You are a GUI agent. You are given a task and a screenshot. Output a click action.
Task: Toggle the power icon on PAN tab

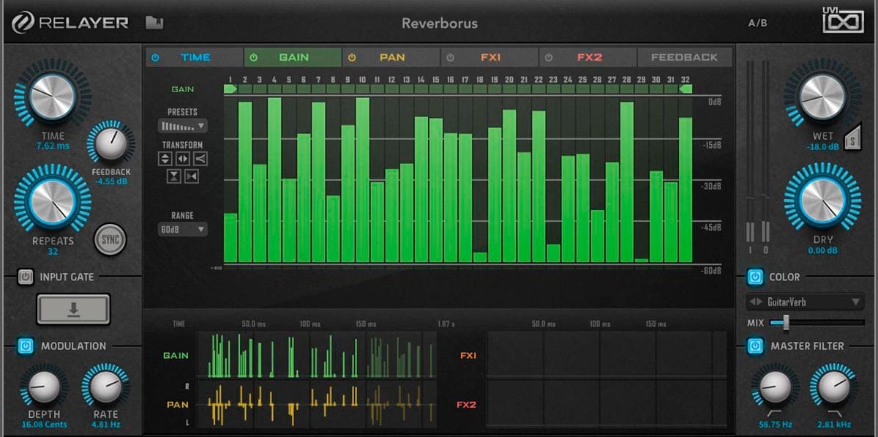352,57
